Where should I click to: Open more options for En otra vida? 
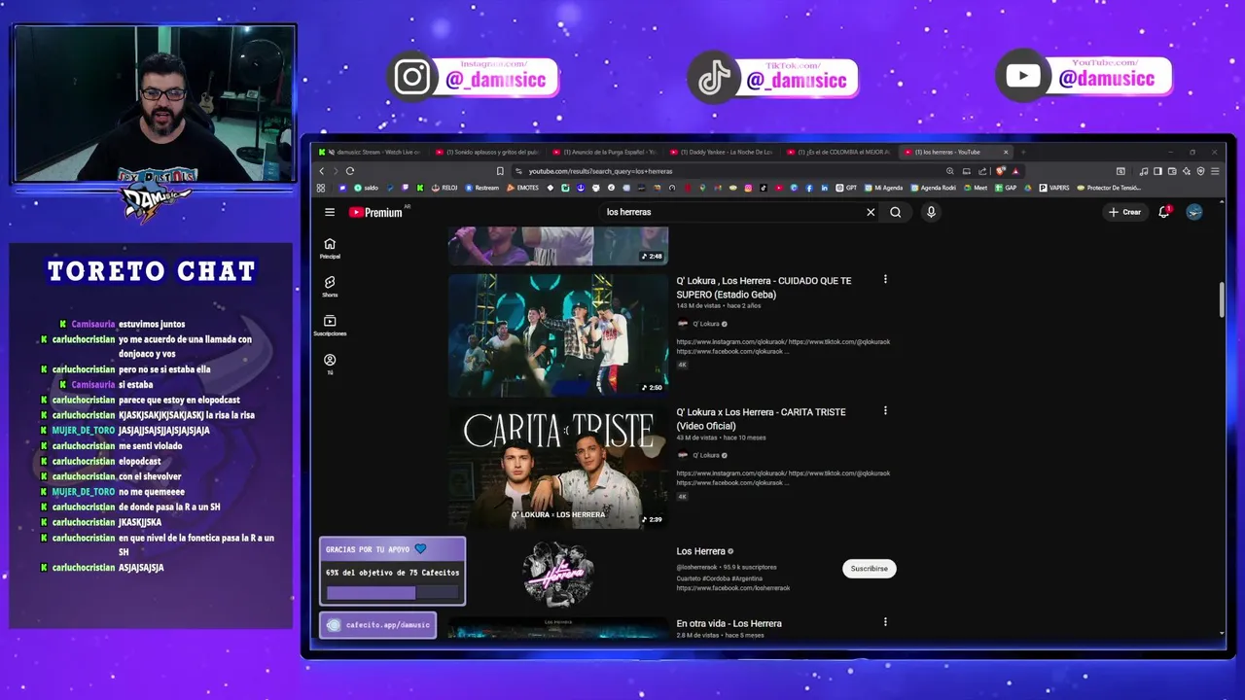tap(885, 622)
